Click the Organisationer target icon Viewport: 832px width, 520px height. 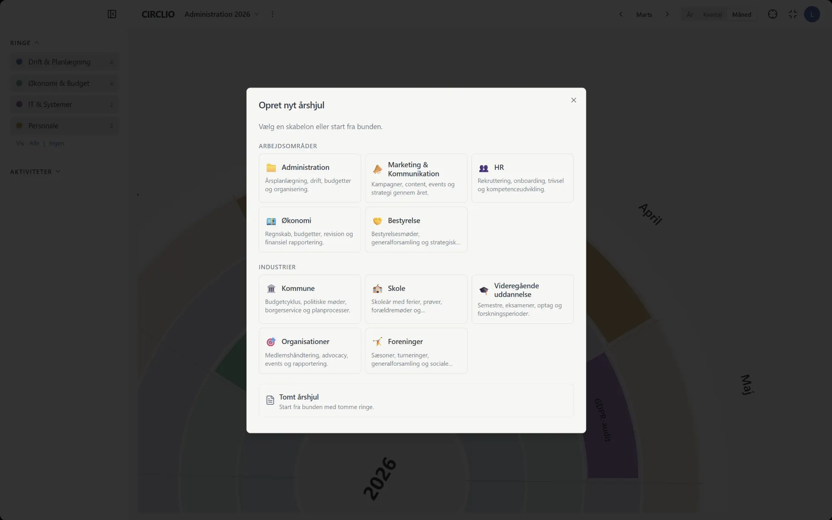pos(271,342)
